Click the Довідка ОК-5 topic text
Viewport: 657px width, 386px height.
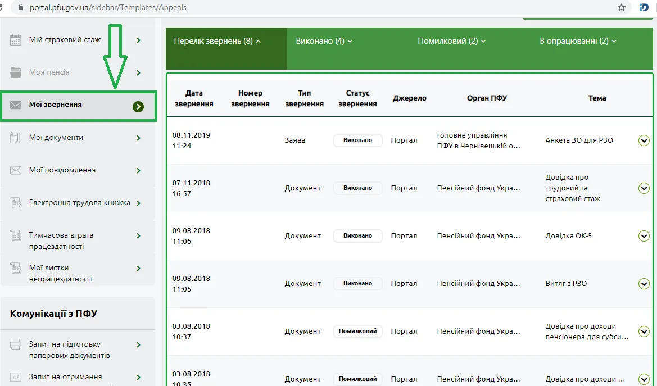[x=569, y=236]
